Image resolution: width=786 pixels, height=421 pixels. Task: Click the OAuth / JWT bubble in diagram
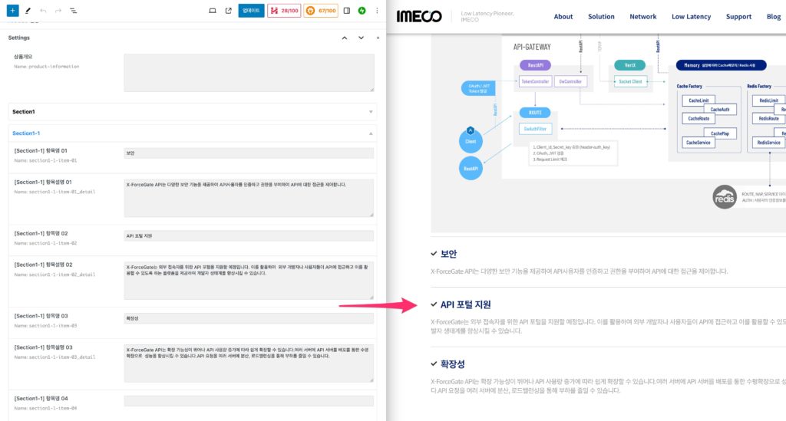pyautogui.click(x=478, y=89)
